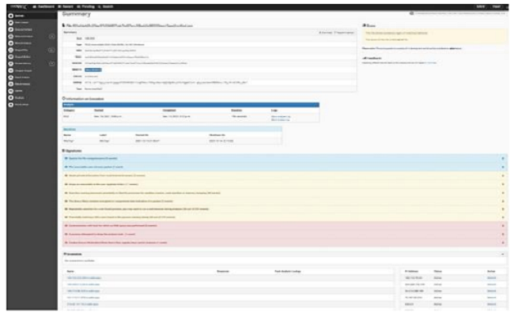The height and width of the screenshot is (320, 514).
Task: Open Pending in the top navigation
Action: click(x=86, y=5)
